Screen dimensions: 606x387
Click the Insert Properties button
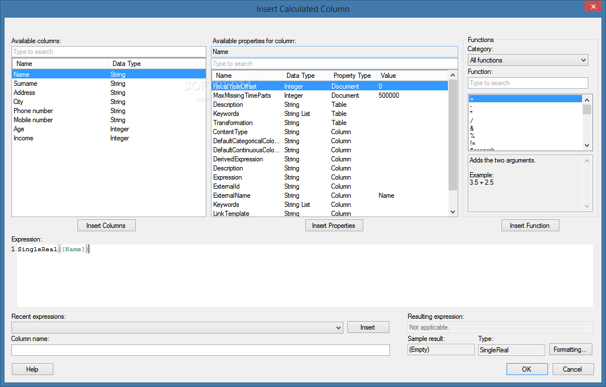(334, 226)
